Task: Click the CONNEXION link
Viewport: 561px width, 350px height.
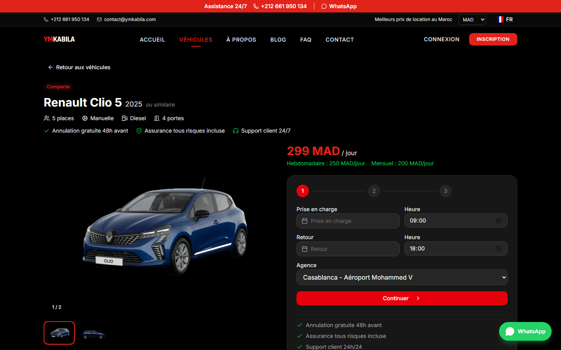Action: (x=442, y=39)
